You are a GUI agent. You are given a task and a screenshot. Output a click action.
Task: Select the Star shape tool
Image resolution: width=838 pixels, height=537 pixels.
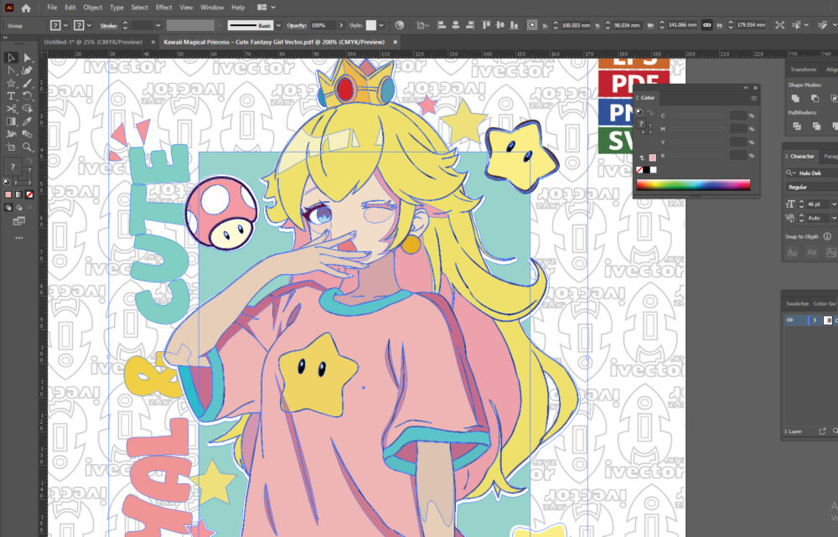(11, 83)
